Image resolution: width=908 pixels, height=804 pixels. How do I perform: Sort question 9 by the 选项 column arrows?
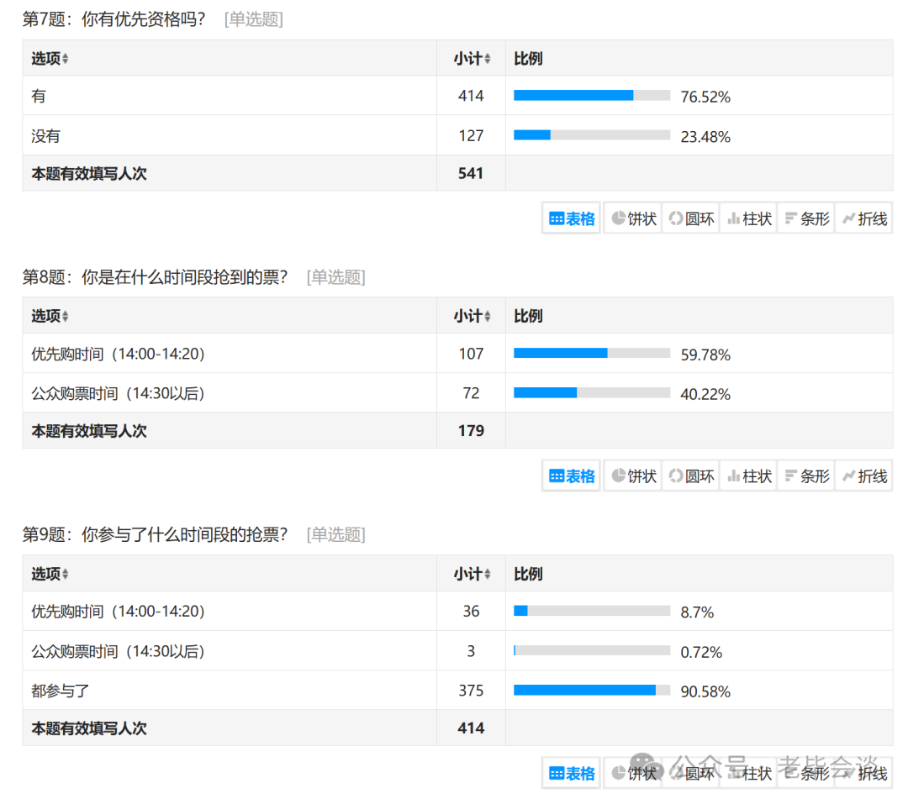pos(65,574)
